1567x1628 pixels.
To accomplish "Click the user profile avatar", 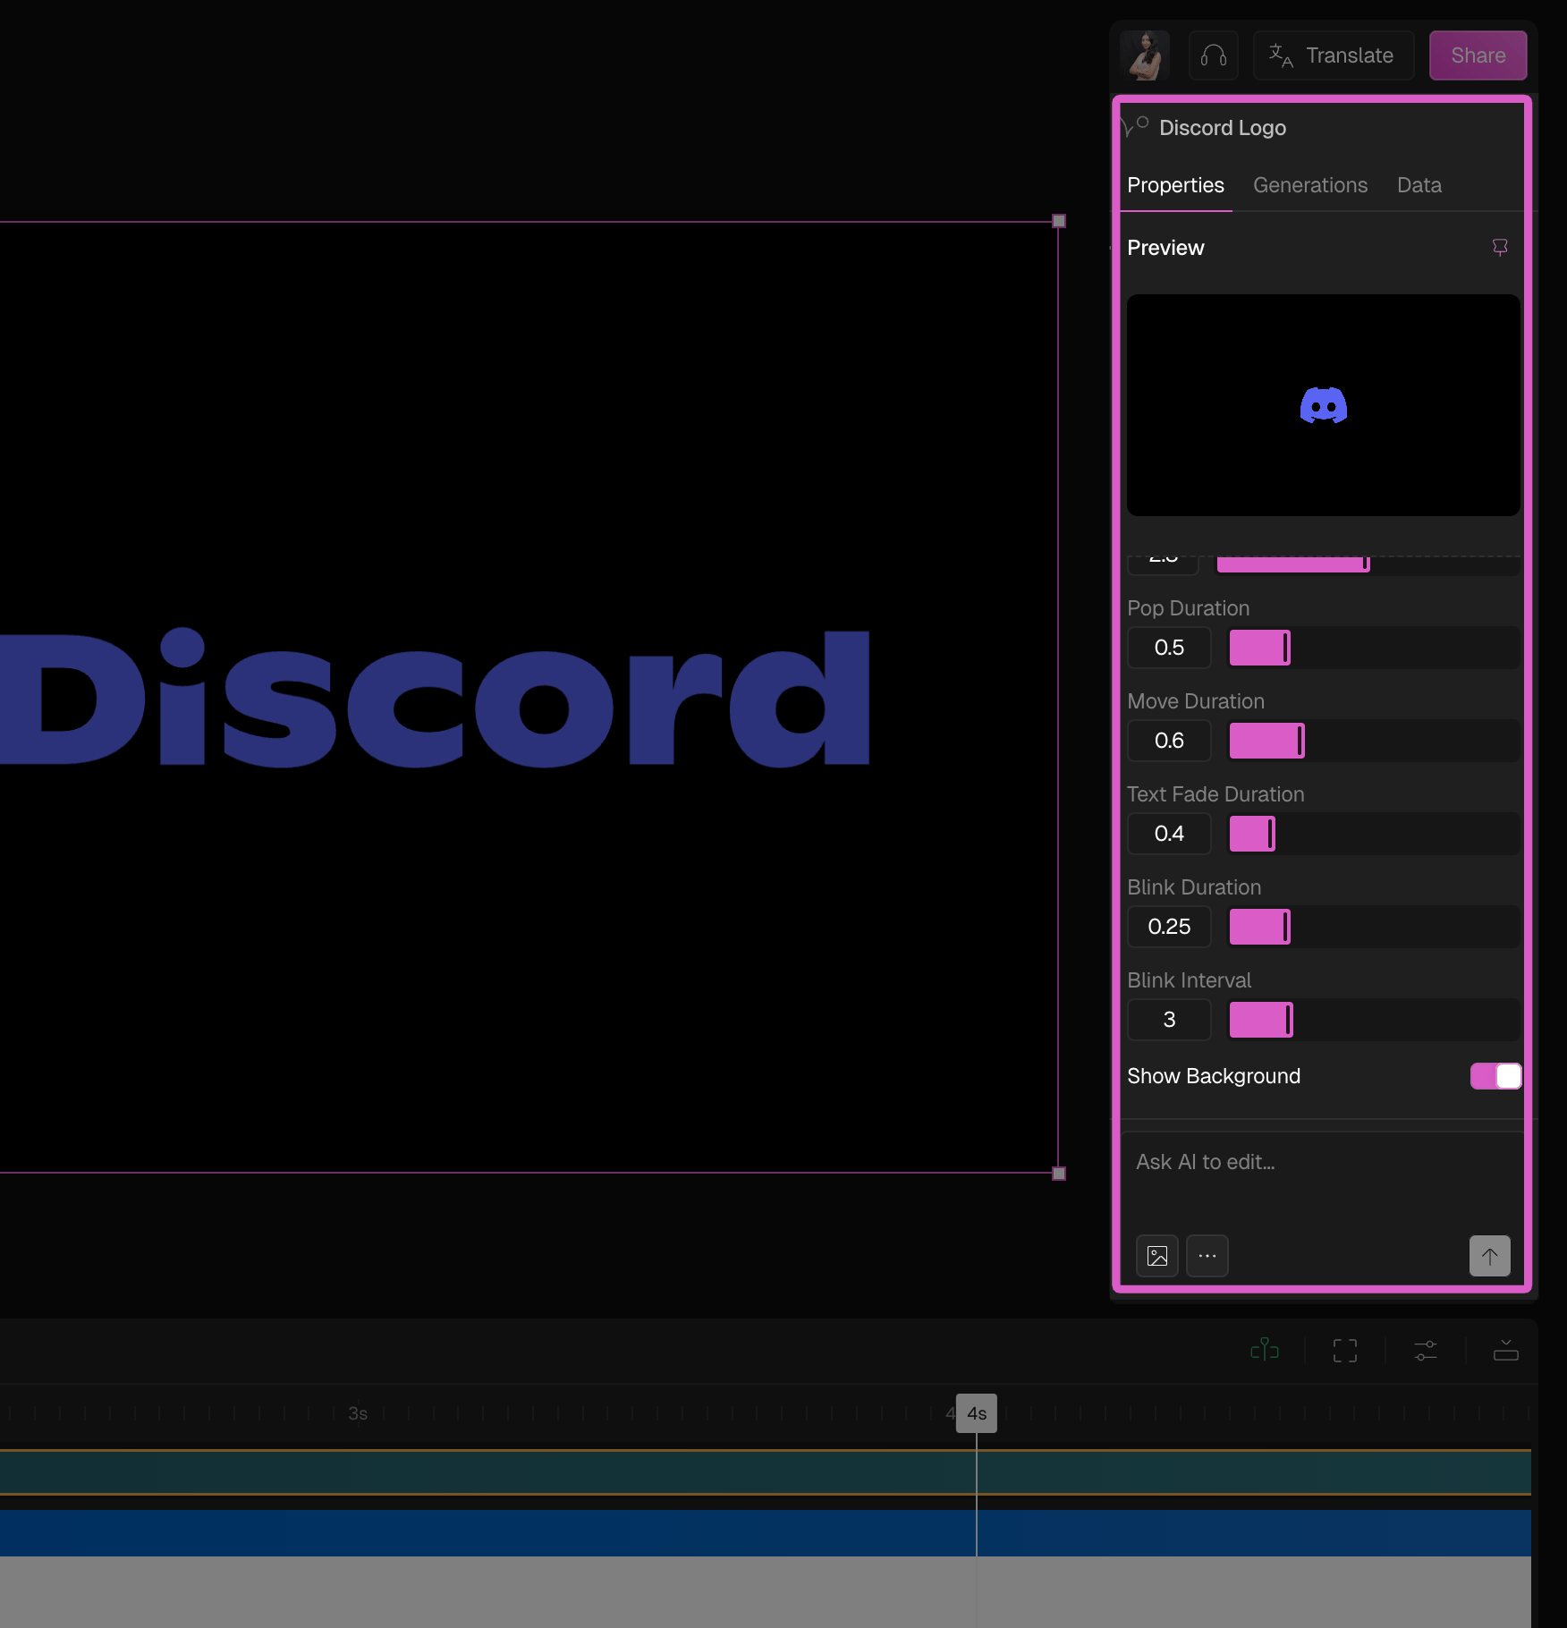I will (1145, 55).
